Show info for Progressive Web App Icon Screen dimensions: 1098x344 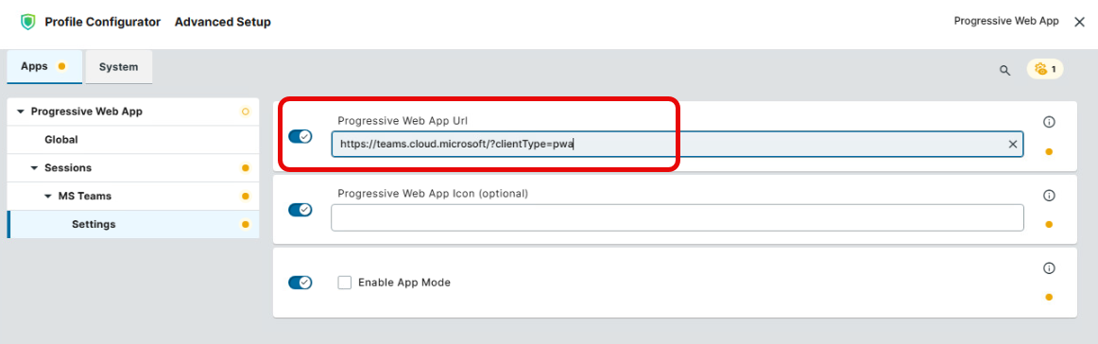coord(1049,196)
